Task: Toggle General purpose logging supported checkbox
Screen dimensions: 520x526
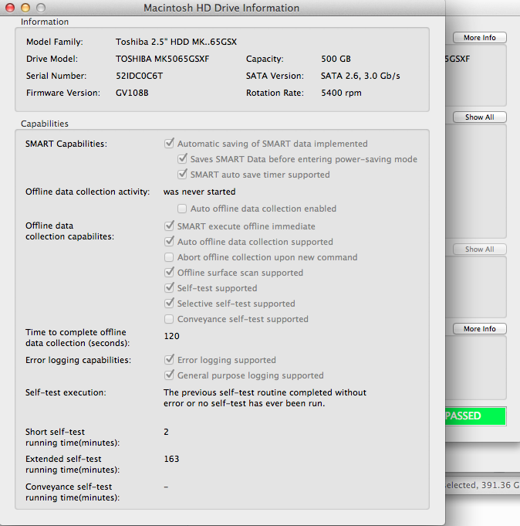Action: [169, 375]
